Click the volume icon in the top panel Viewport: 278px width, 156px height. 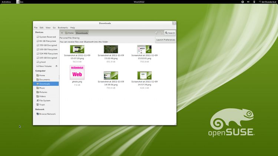[x=248, y=2]
